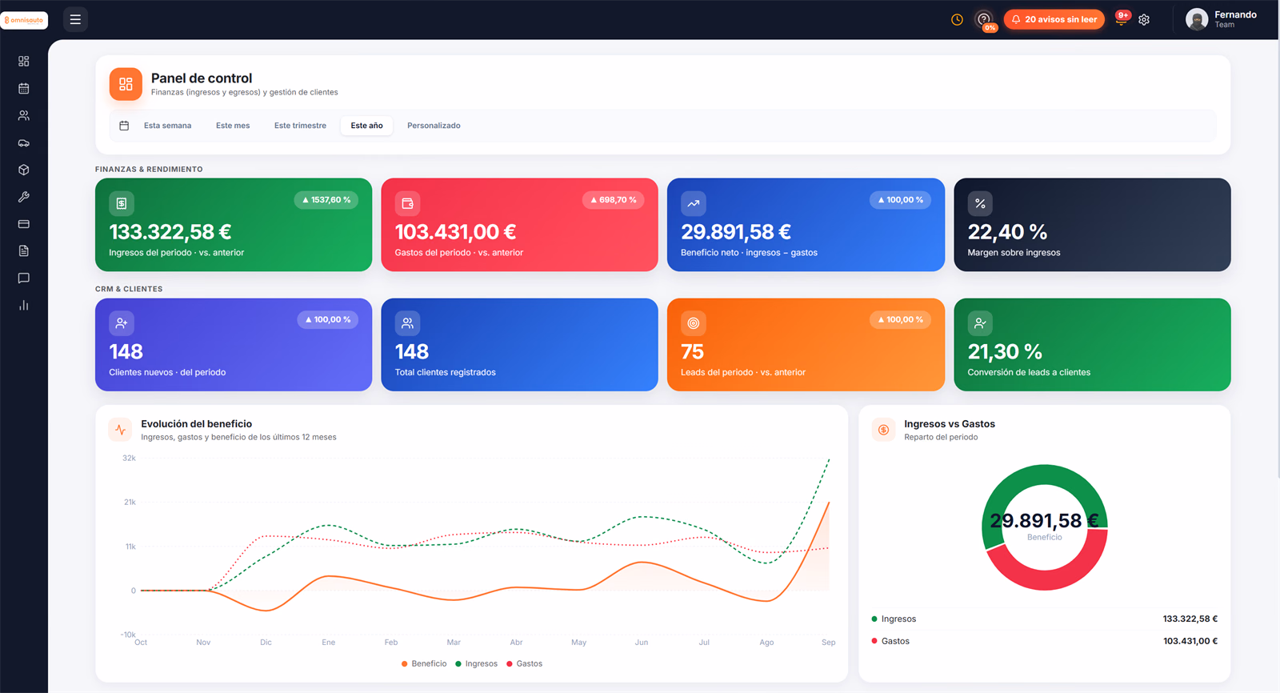
Task: Select the Este año period
Action: click(x=366, y=126)
